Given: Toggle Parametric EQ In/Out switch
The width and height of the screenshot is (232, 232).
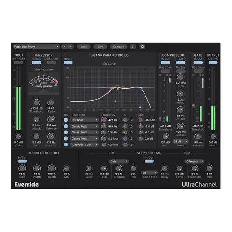Looking at the screenshot, I should click(x=68, y=63).
